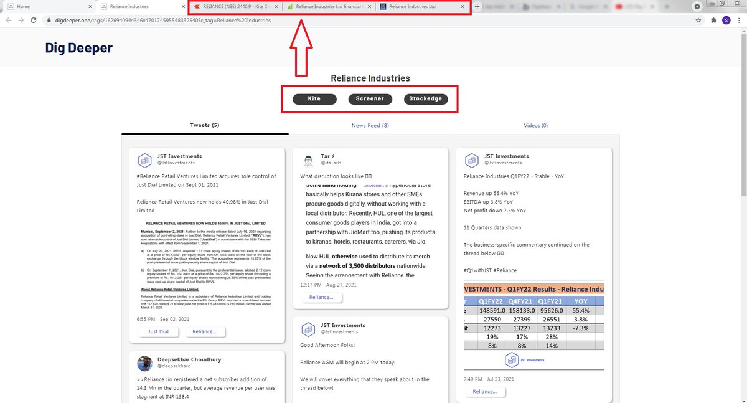Switch to the News Feed (8) tab
The height and width of the screenshot is (403, 747).
[x=370, y=125]
